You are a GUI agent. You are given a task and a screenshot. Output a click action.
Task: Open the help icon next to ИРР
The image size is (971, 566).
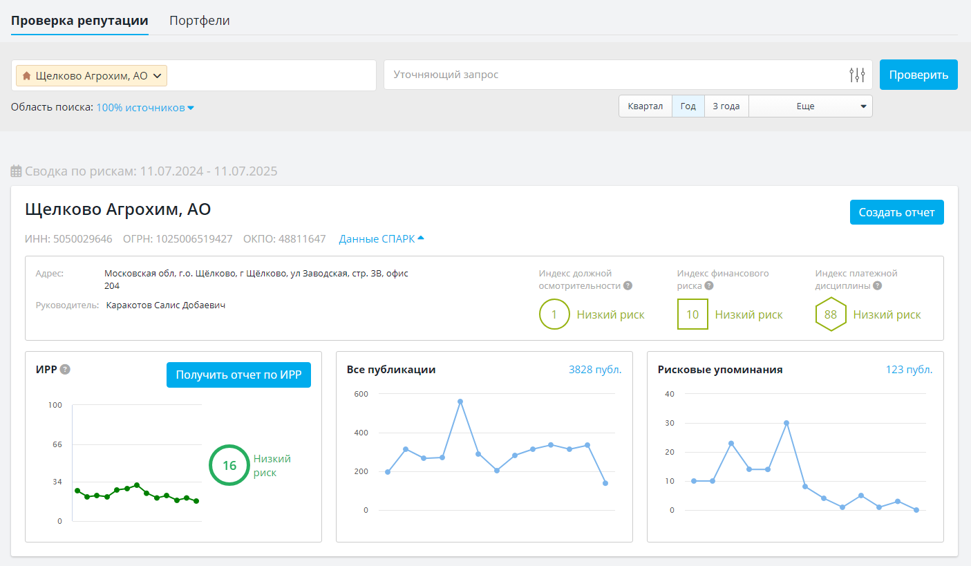tap(65, 369)
